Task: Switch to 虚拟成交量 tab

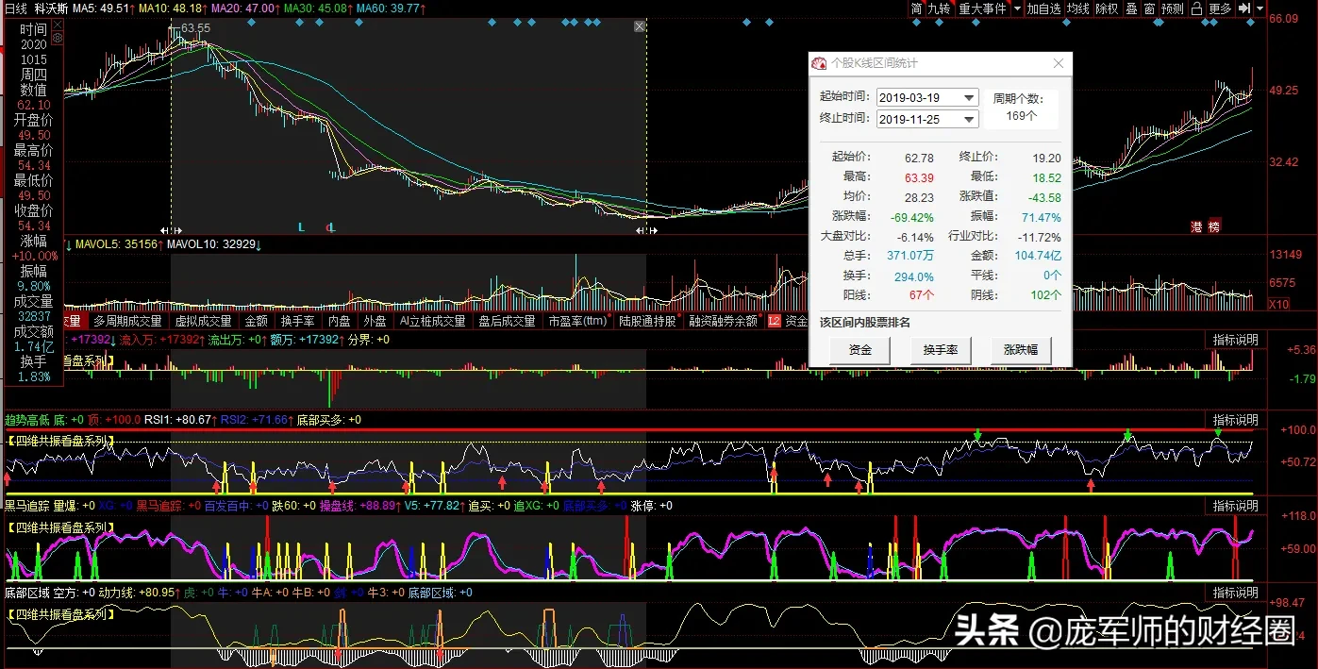Action: pyautogui.click(x=203, y=321)
